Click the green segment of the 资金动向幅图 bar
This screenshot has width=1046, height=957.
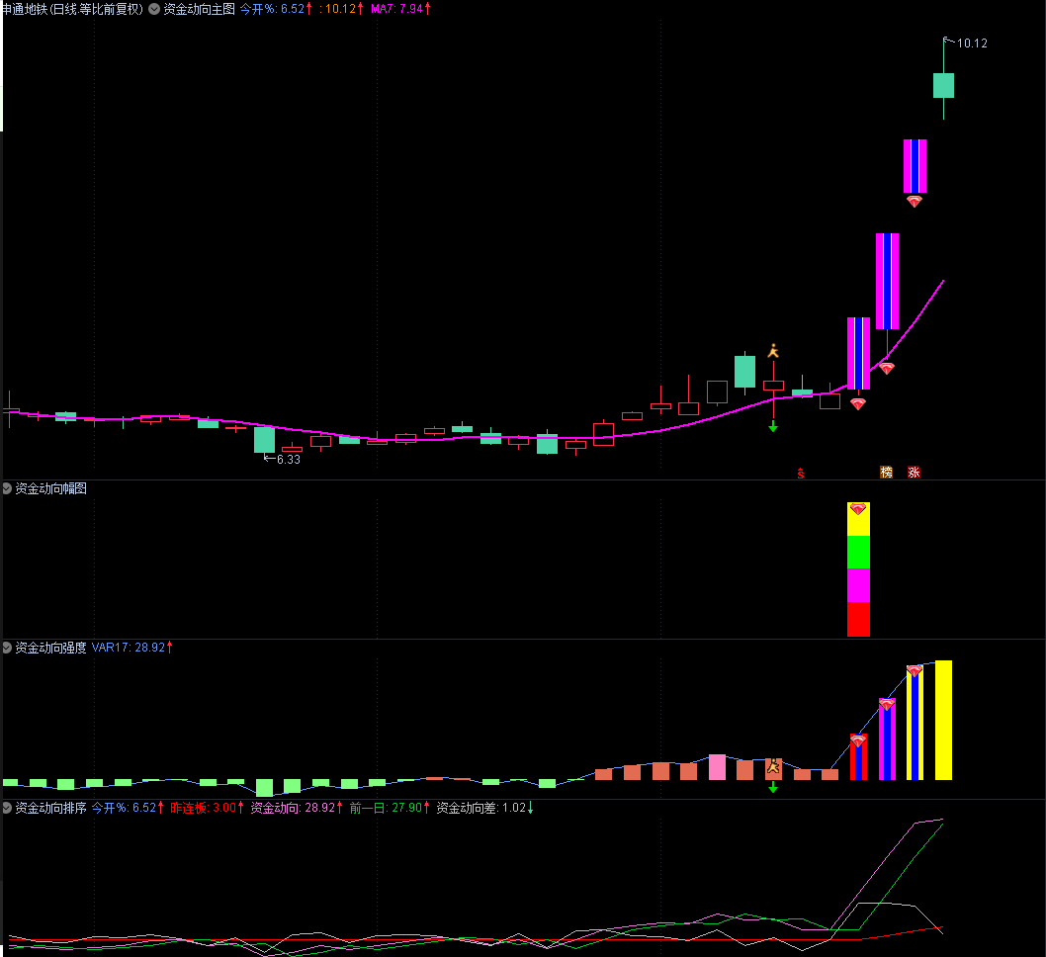(x=858, y=552)
